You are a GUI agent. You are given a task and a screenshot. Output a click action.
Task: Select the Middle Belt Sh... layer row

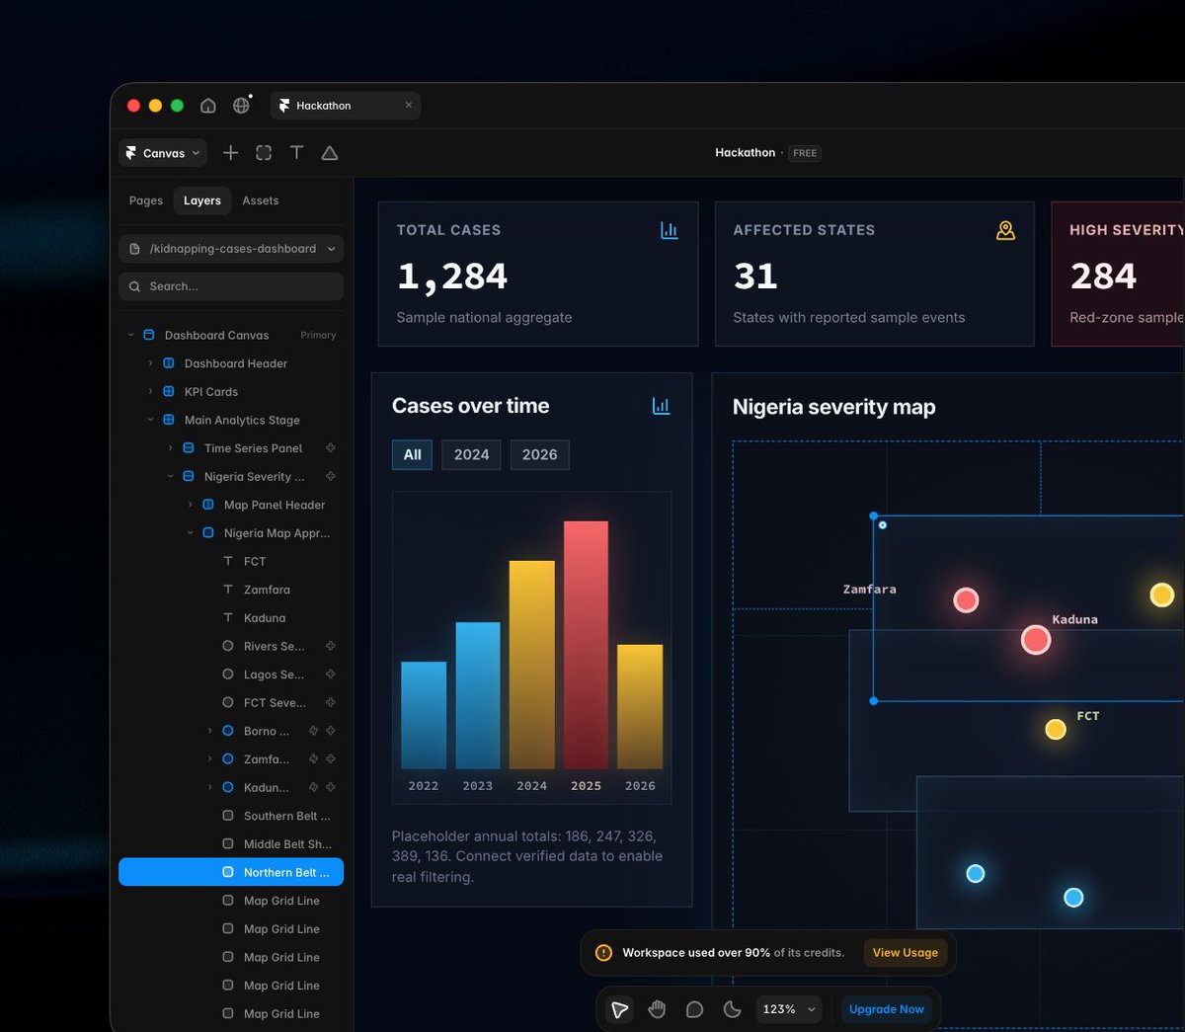click(x=231, y=844)
